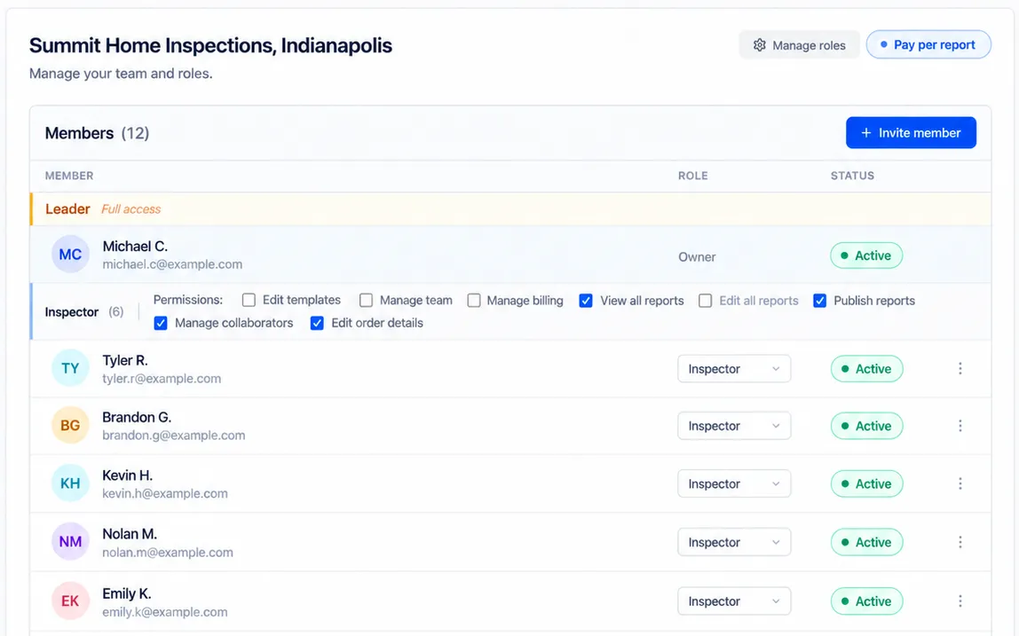Uncheck the Publish reports permission
Image resolution: width=1019 pixels, height=636 pixels.
[819, 300]
